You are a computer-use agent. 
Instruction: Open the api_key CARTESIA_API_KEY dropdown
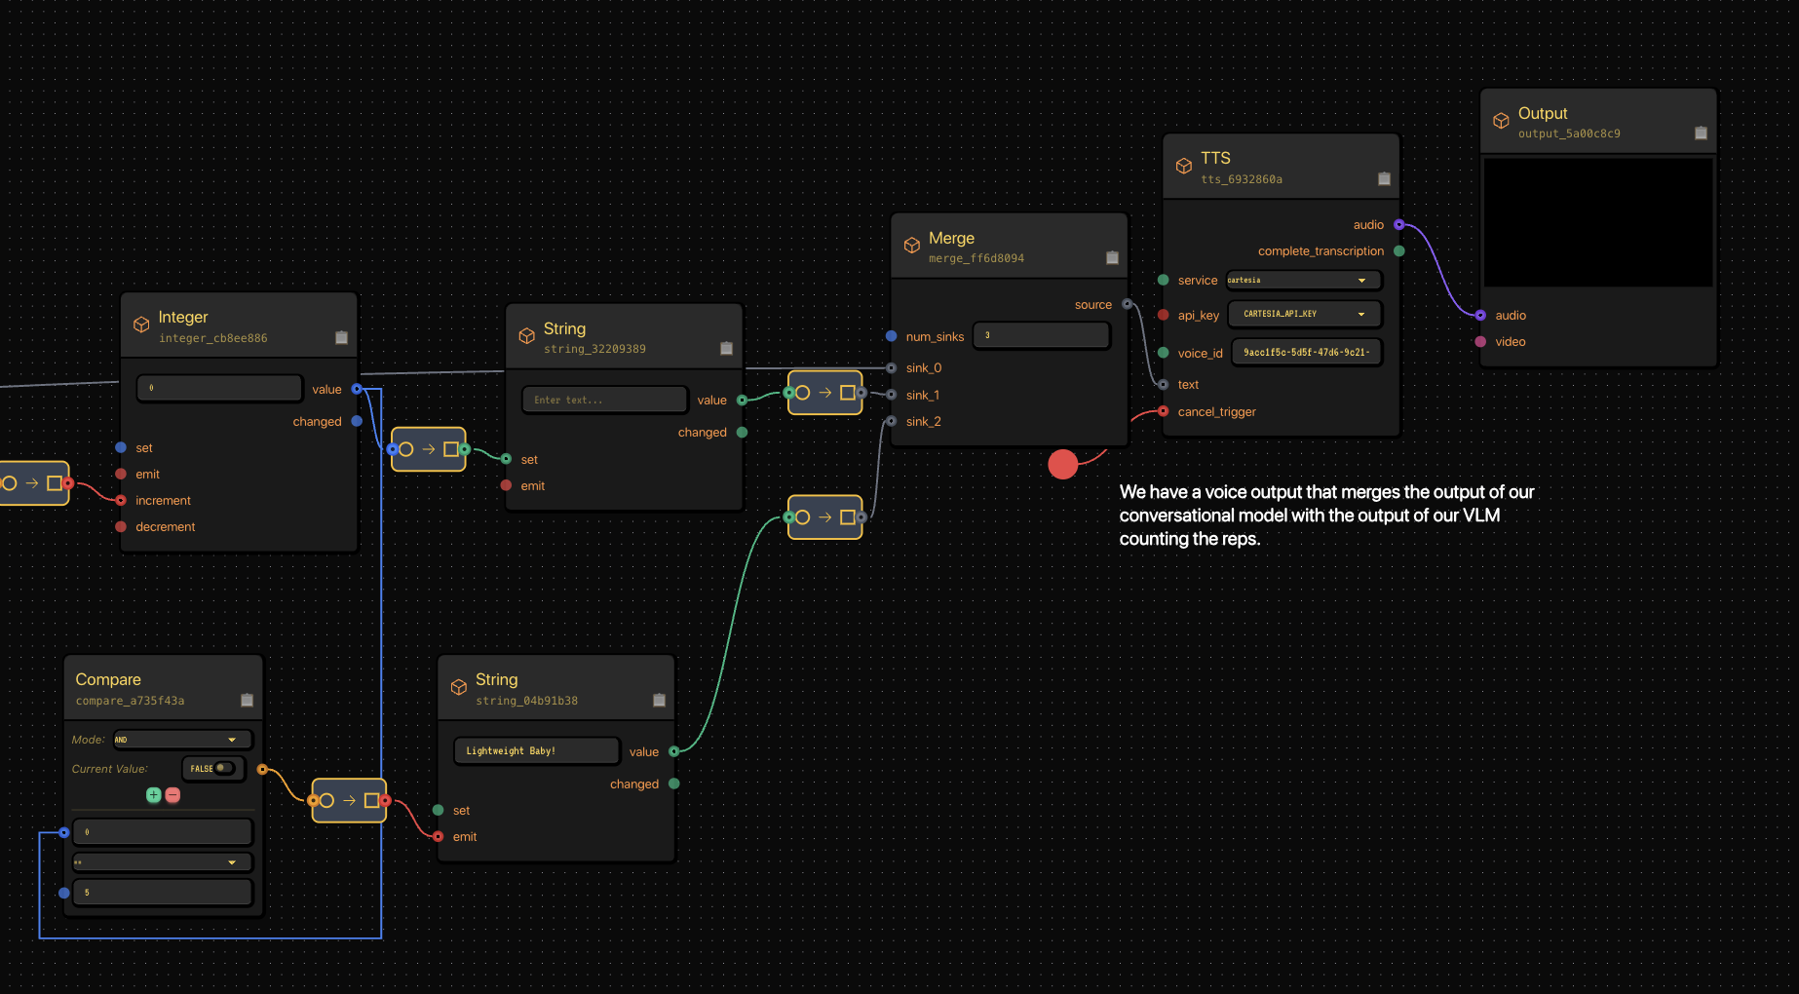1304,314
